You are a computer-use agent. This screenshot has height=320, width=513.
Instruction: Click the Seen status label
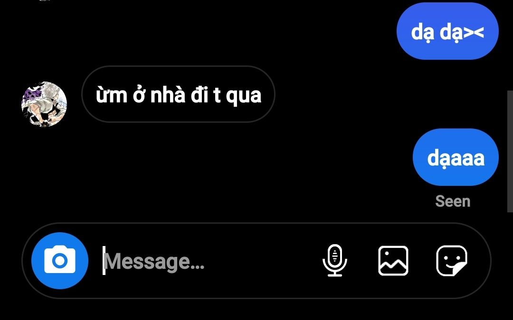[x=453, y=201]
